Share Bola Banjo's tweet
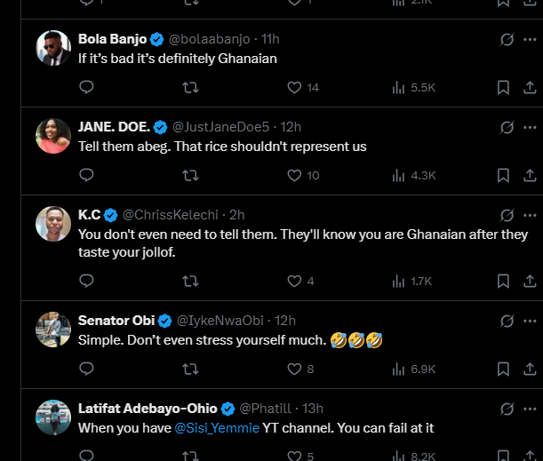 point(530,87)
